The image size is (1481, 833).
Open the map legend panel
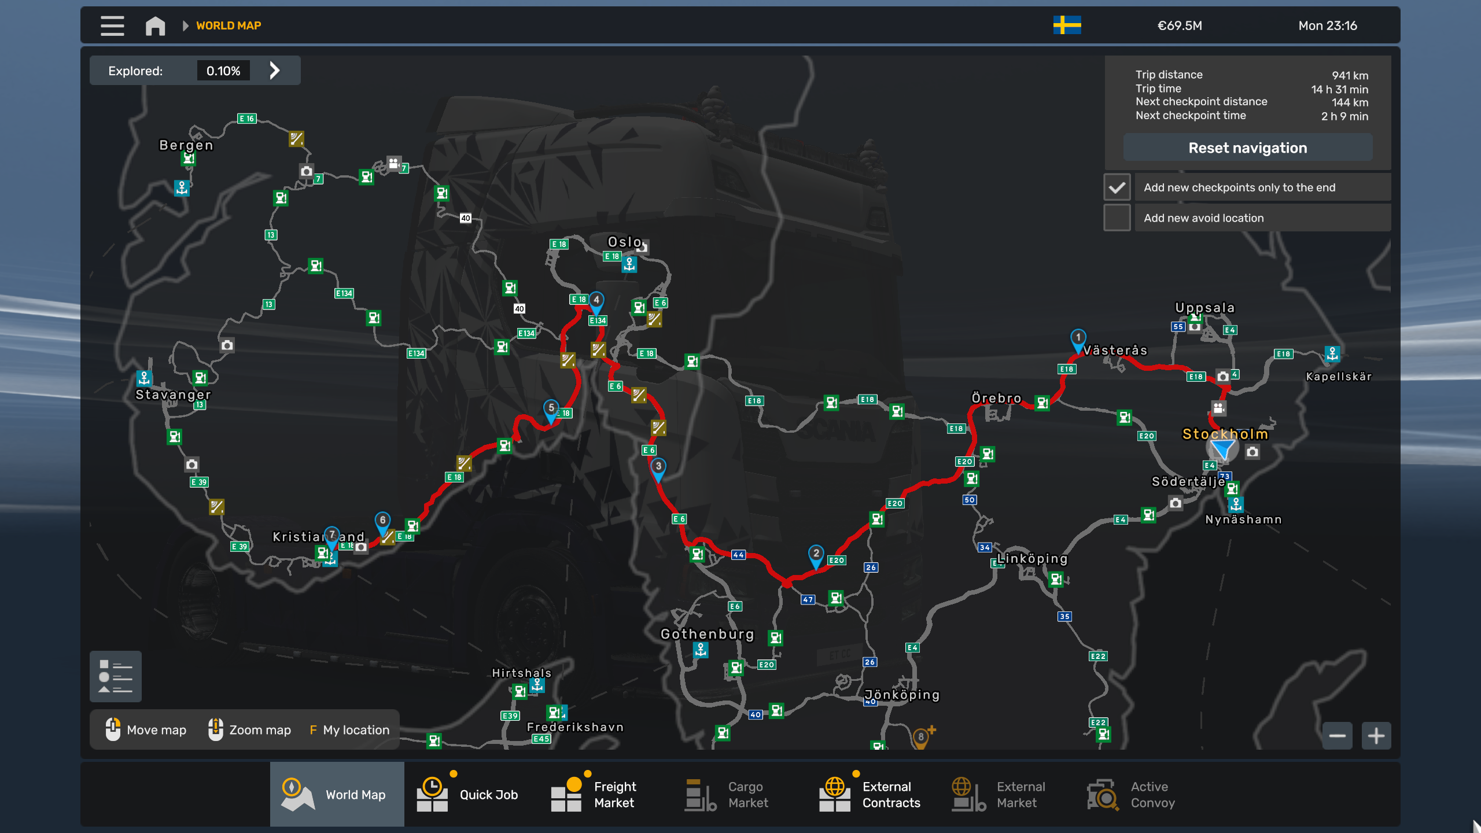click(116, 676)
